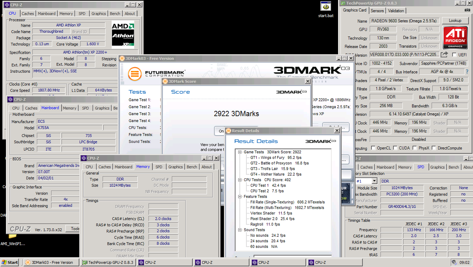Open the Caches tab in CPU-Z
This screenshot has height=267, width=473.
28,13
